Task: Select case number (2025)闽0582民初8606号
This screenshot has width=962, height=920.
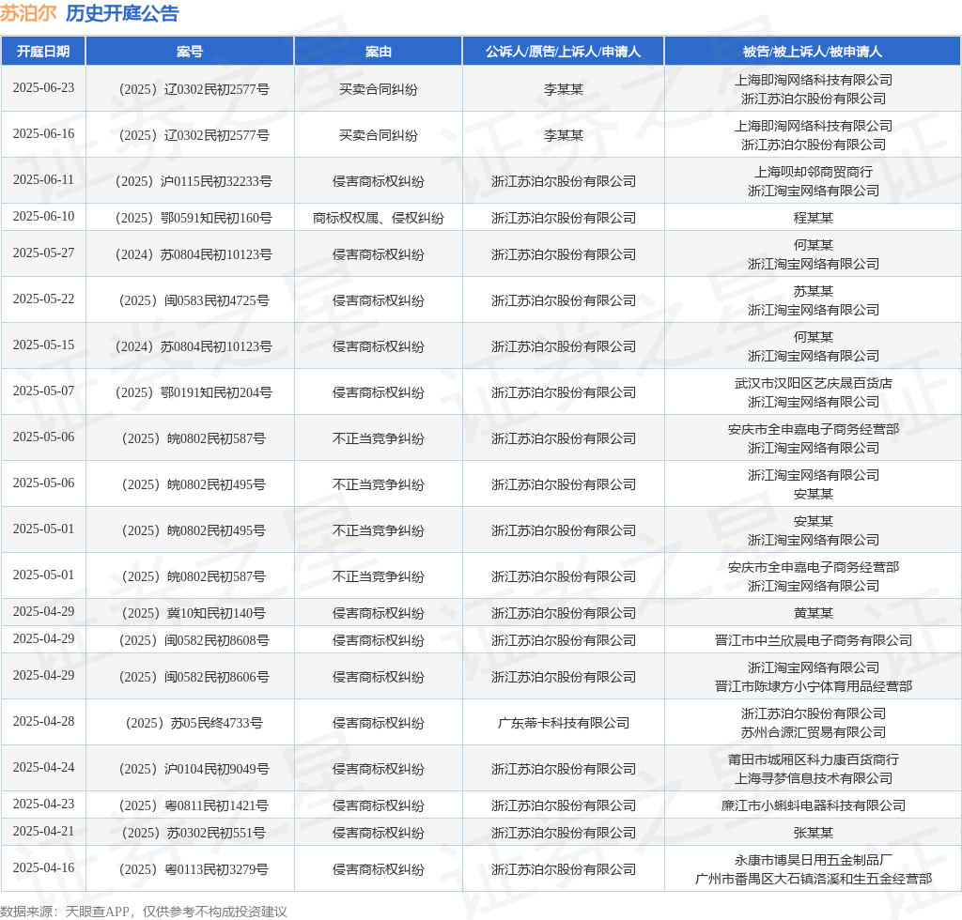Action: coord(194,677)
